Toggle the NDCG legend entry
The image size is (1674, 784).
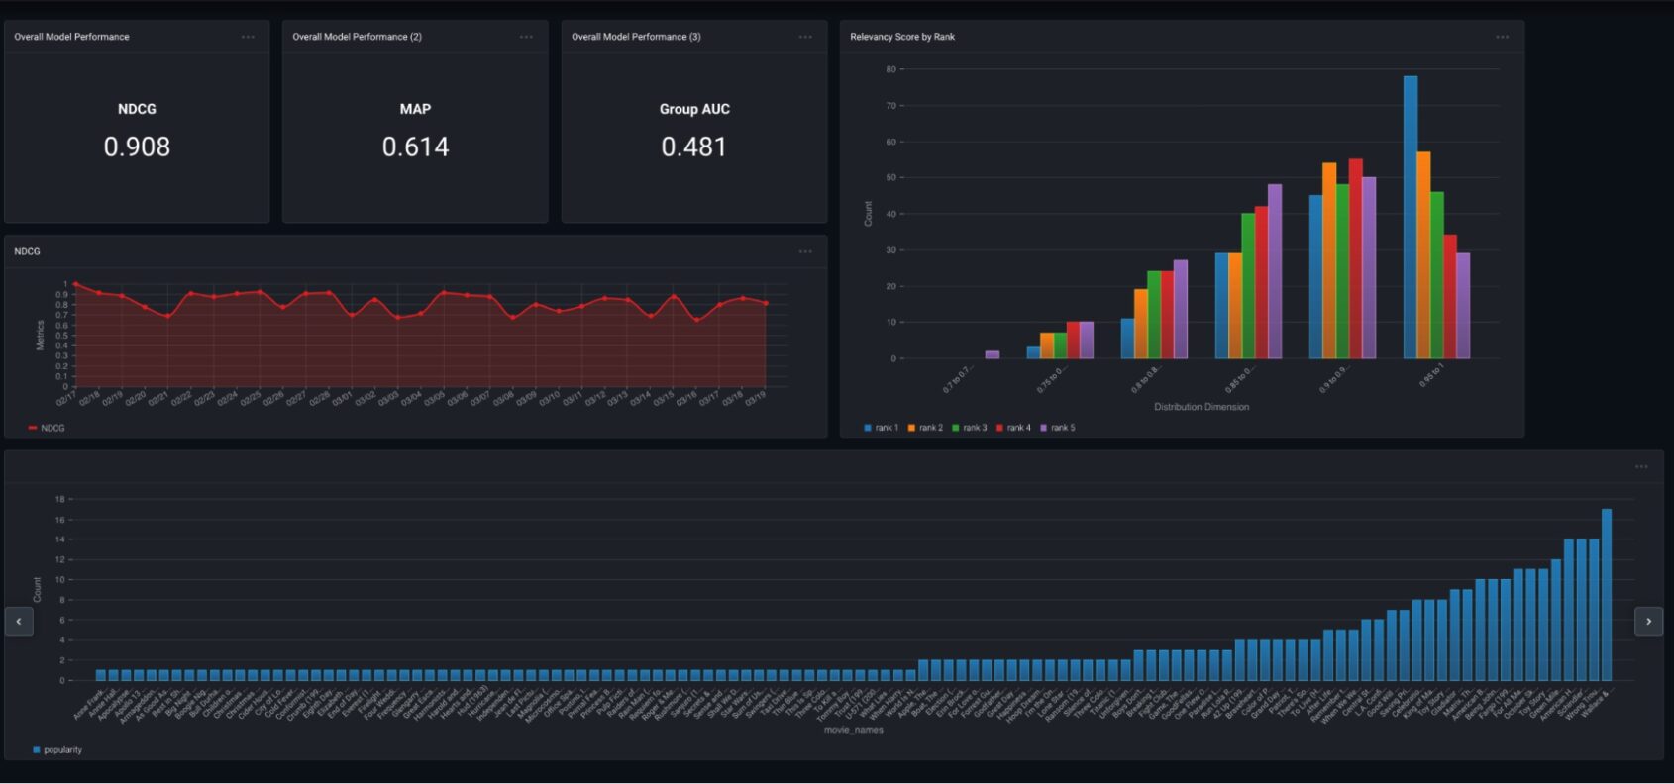(x=48, y=428)
